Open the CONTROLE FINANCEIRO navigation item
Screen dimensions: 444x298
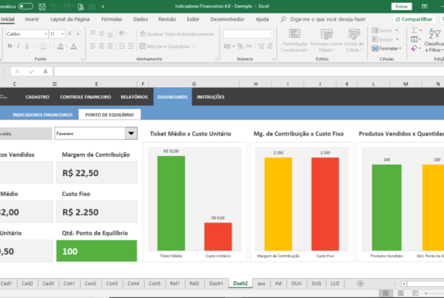85,97
